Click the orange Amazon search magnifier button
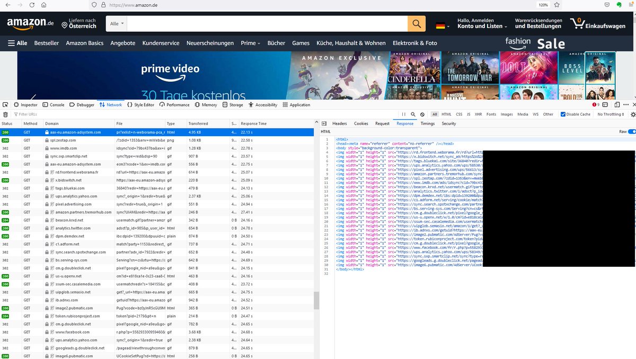 (x=417, y=24)
